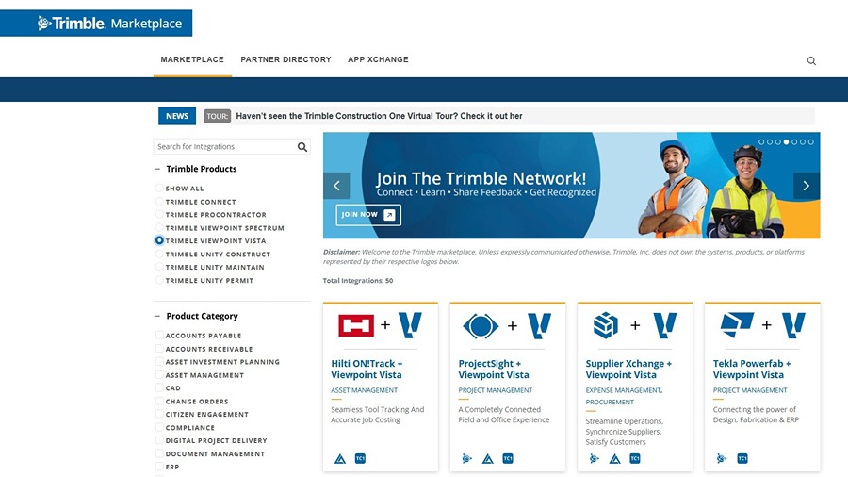Open the App Xchange tab
This screenshot has height=477, width=848.
(x=378, y=59)
